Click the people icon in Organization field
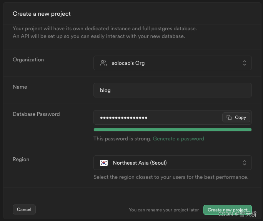This screenshot has height=221, width=263. [x=103, y=63]
